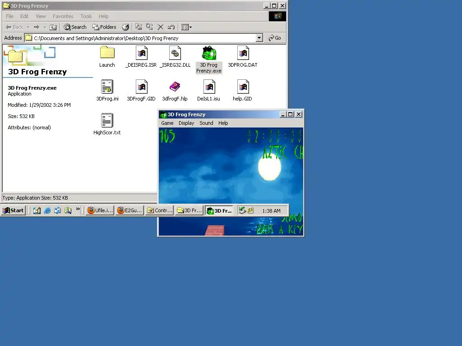The width and height of the screenshot is (462, 346).
Task: Click the Up folder toolbar icon
Action: pos(53,27)
